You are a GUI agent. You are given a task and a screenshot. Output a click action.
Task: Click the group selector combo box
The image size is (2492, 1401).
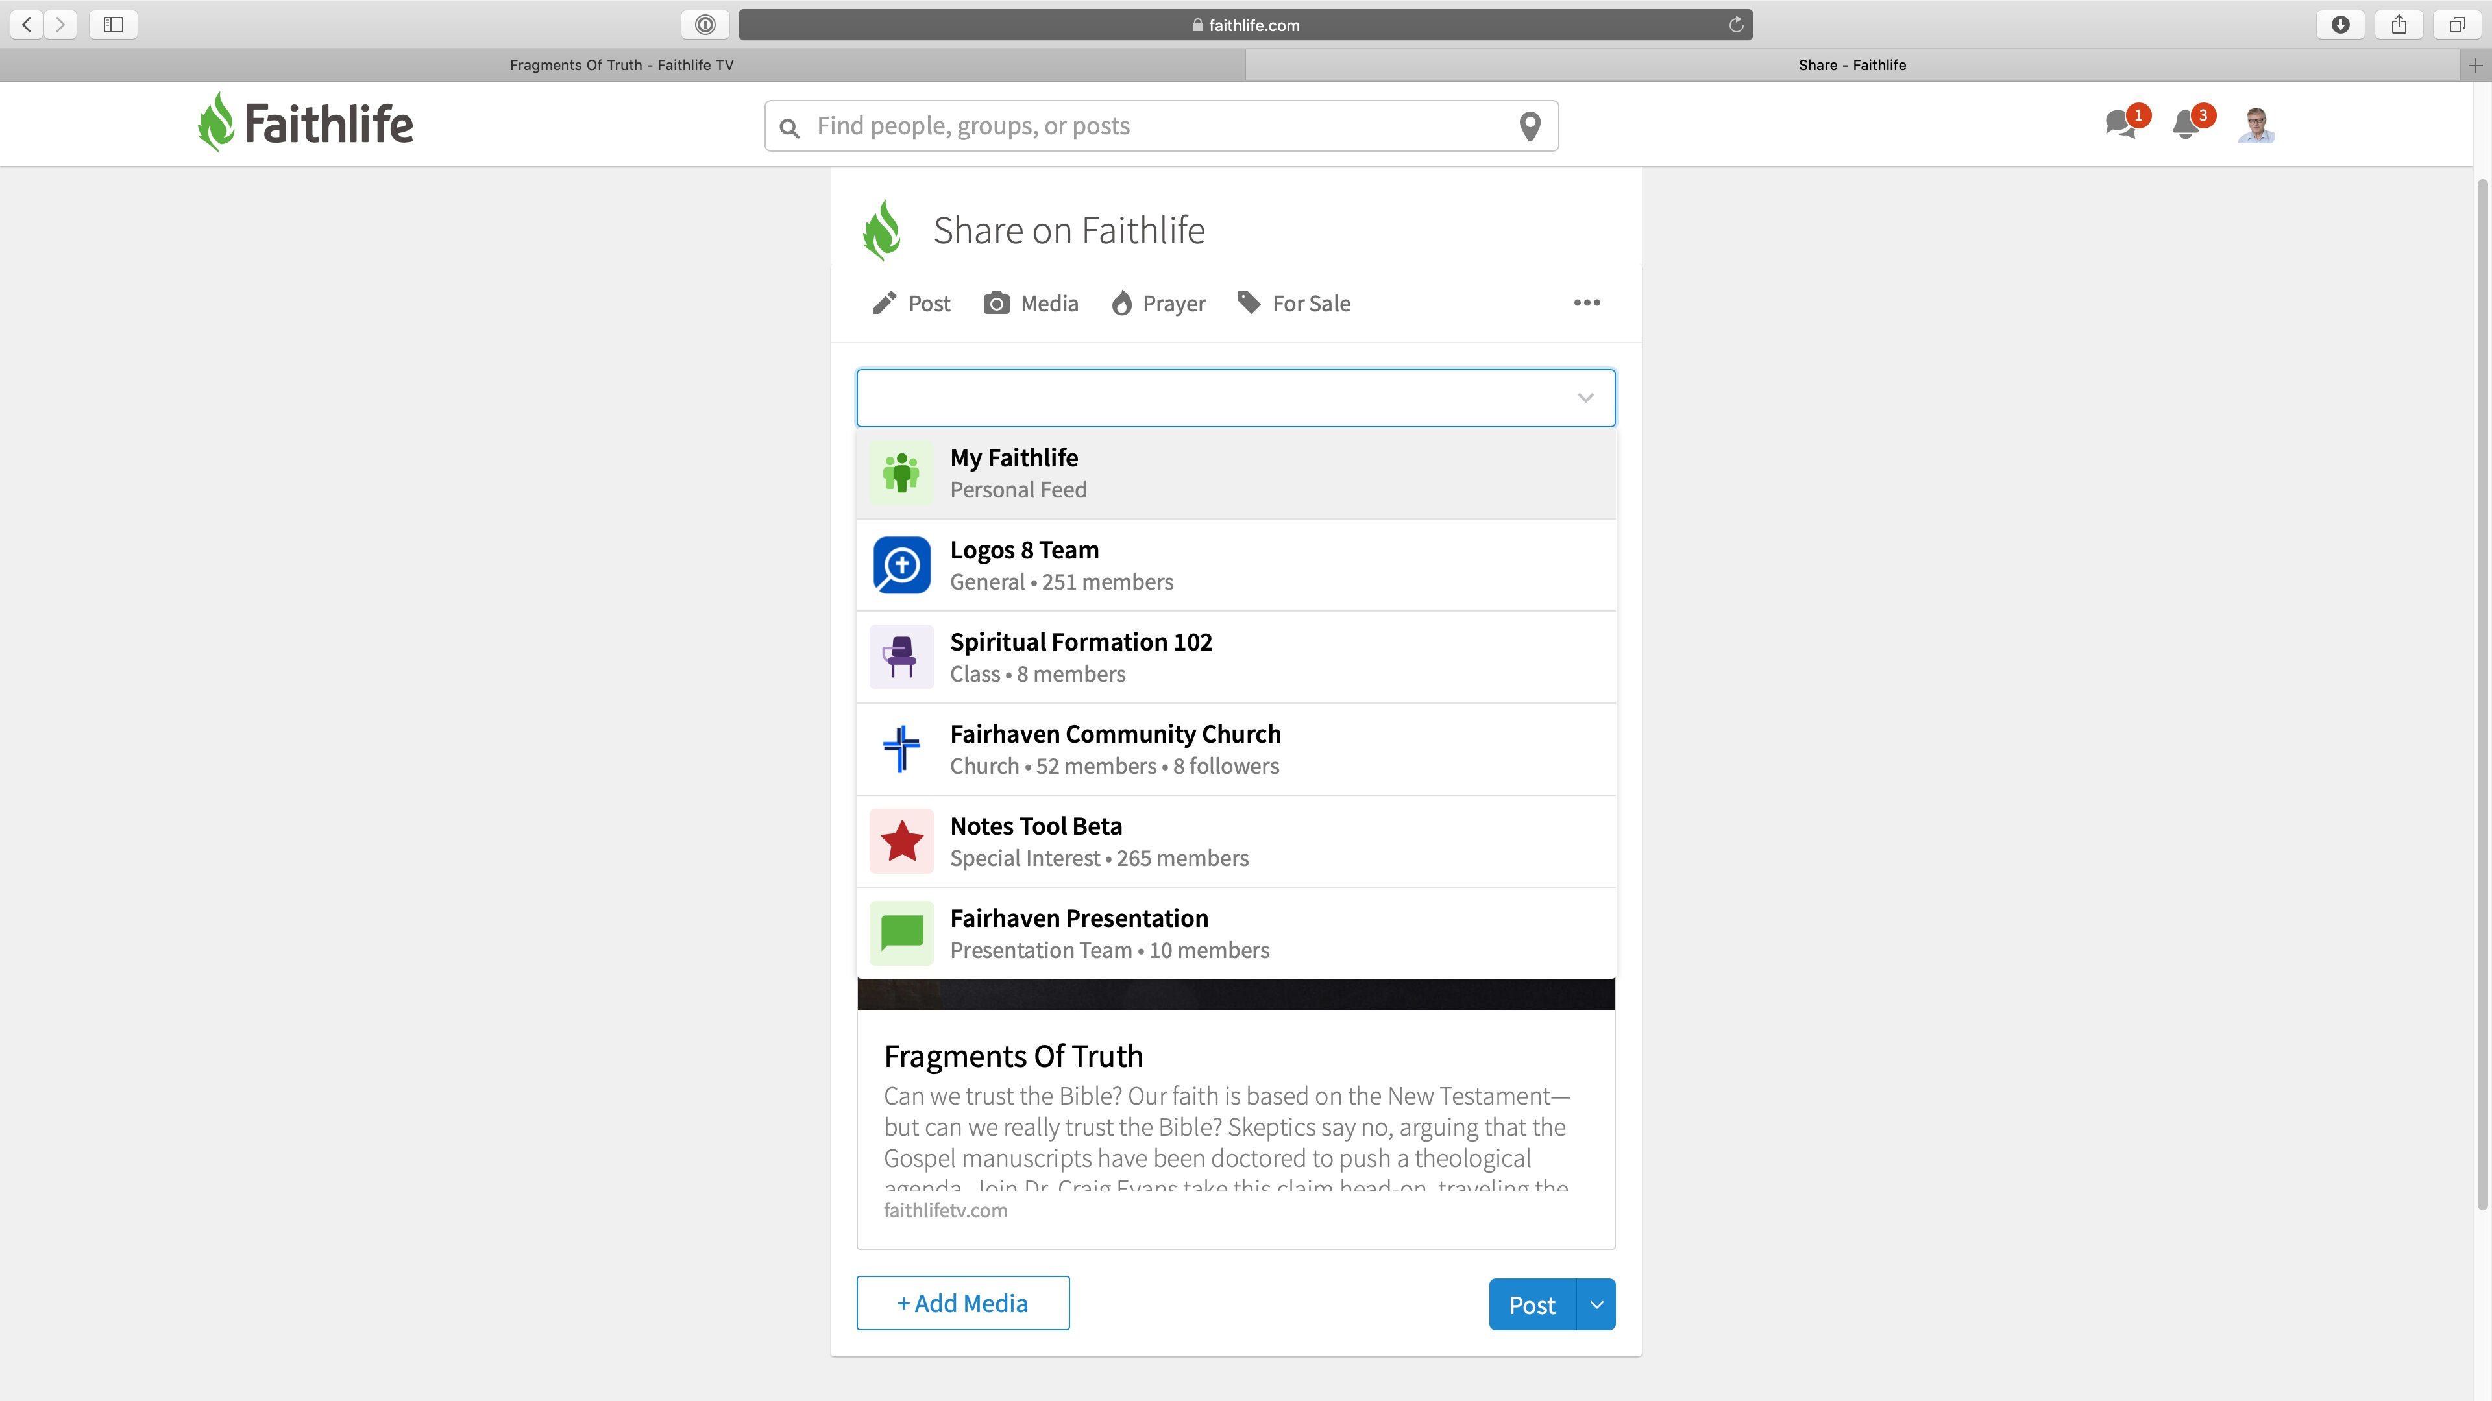click(x=1236, y=398)
